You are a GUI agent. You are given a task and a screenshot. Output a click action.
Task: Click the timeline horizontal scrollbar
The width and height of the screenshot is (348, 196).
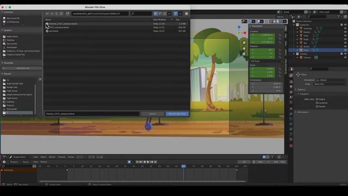[142, 181]
